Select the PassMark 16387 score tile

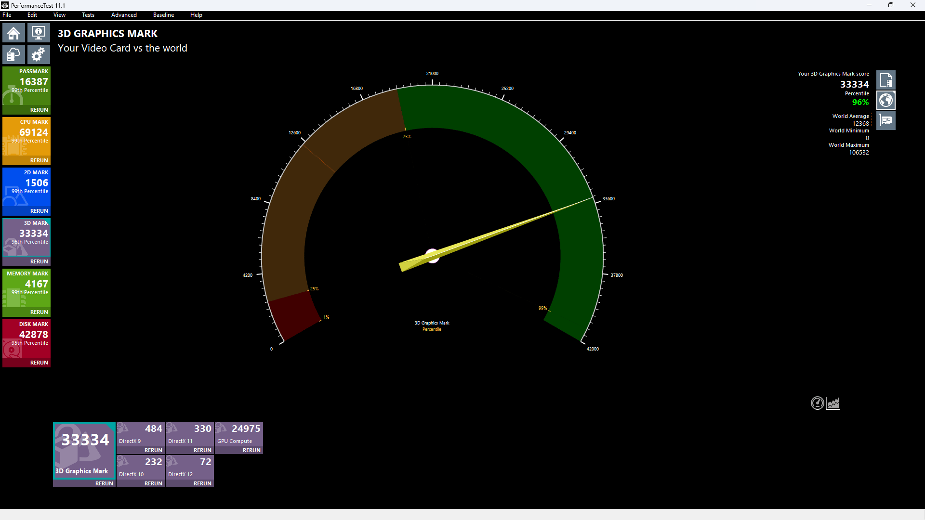[26, 86]
